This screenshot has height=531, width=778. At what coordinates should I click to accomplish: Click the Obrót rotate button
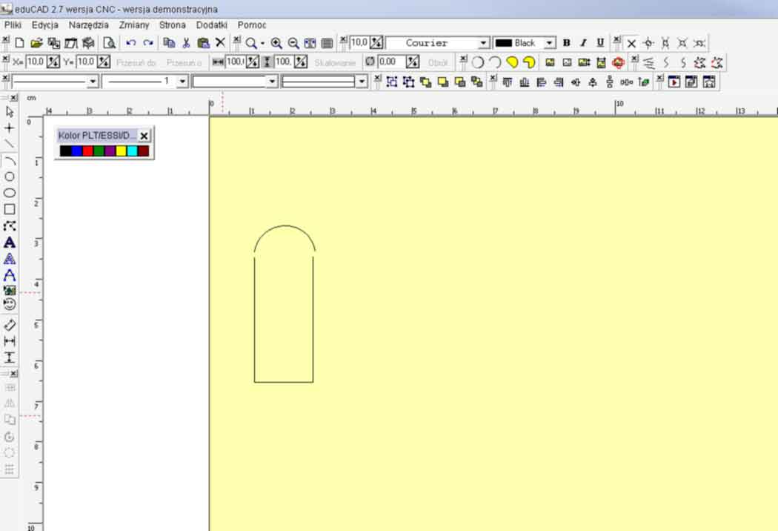pyautogui.click(x=438, y=63)
